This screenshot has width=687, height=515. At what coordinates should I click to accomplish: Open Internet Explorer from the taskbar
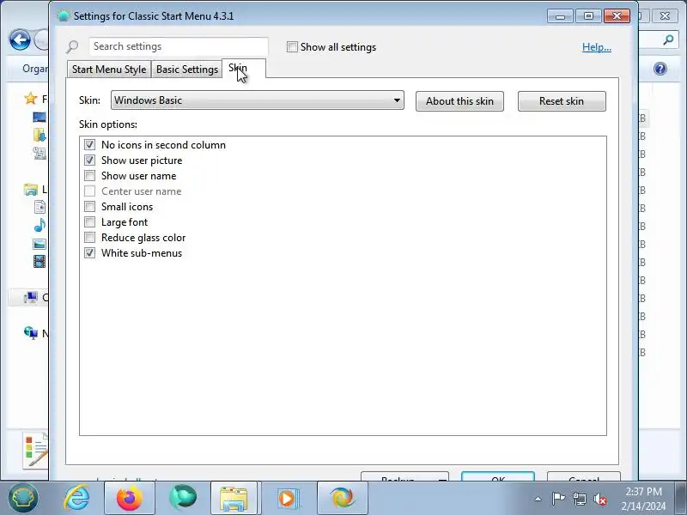tap(76, 498)
